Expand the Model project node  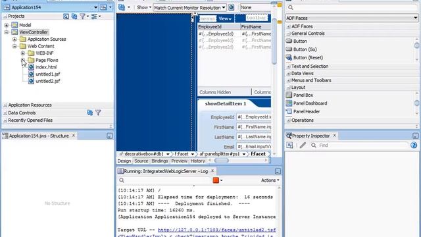[x=6, y=25]
